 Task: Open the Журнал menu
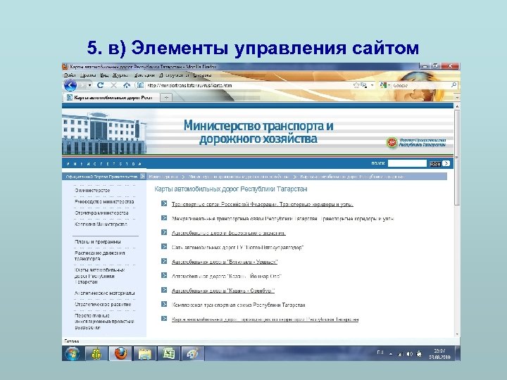click(x=120, y=75)
